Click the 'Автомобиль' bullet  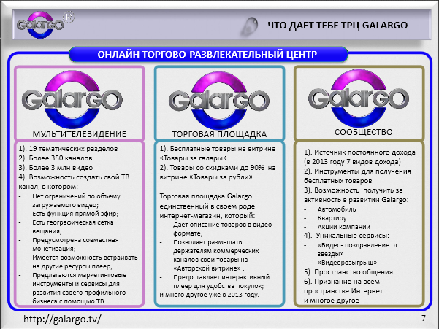click(337, 209)
